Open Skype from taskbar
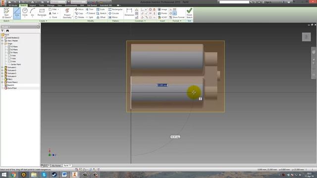 pyautogui.click(x=44, y=175)
